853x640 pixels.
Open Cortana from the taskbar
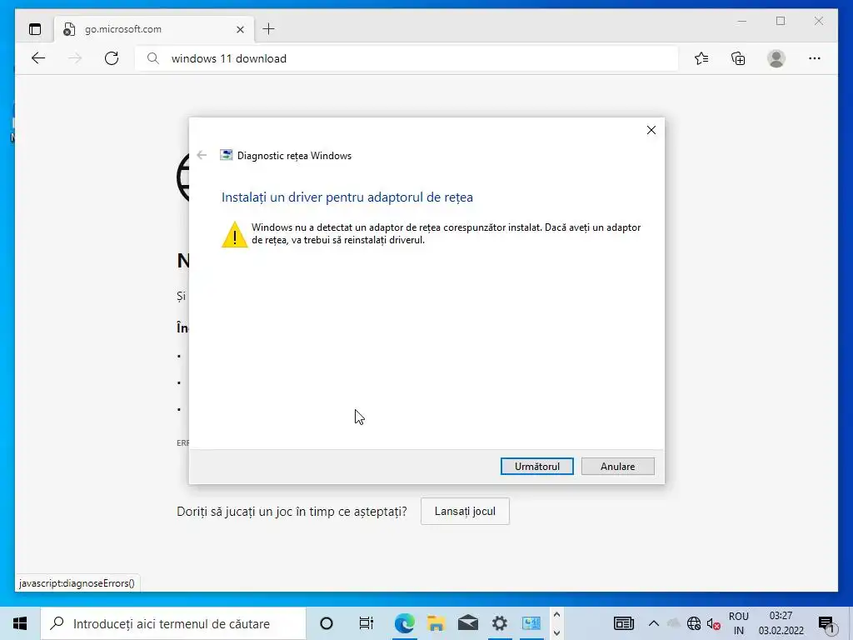pyautogui.click(x=327, y=623)
